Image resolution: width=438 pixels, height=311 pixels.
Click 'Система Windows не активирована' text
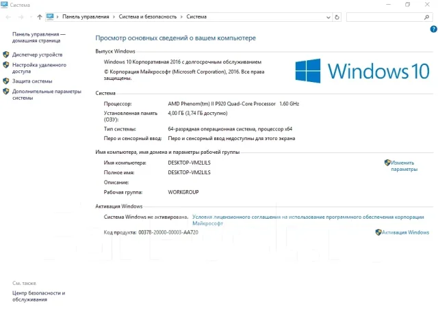[146, 217]
